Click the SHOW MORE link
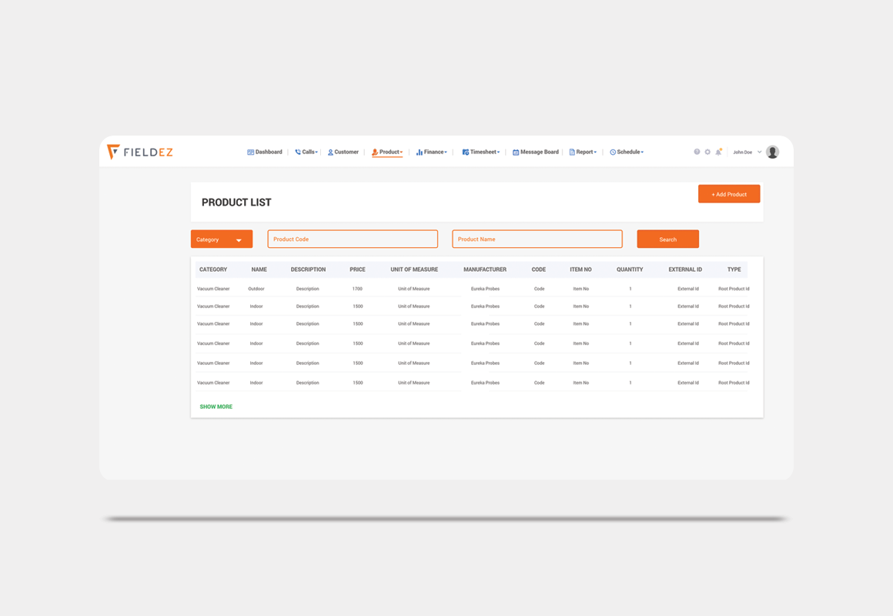 216,407
